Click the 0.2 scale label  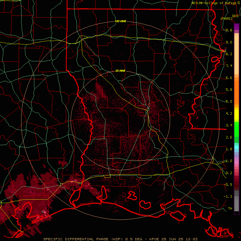click(229, 173)
